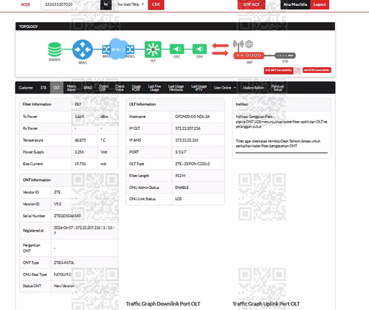The height and width of the screenshot is (310, 369).
Task: Click the IP OLT value 172.22.207.236
Action: 187,128
